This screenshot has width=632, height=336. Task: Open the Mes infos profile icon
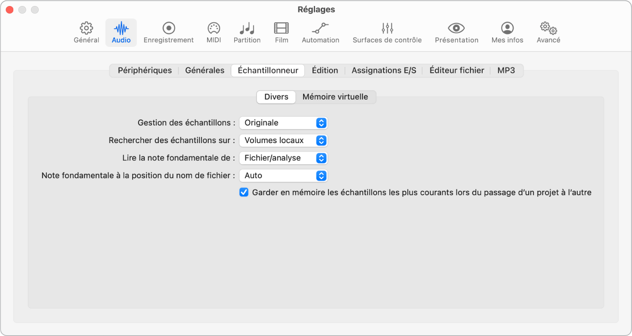507,29
